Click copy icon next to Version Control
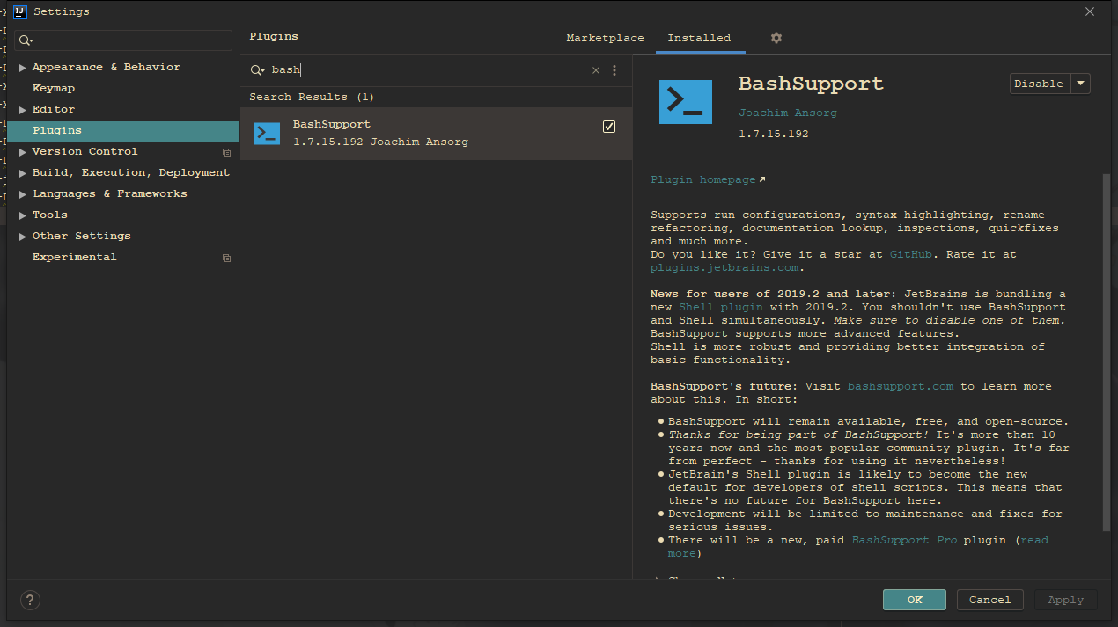Screen dimensions: 1118x627 pos(226,152)
